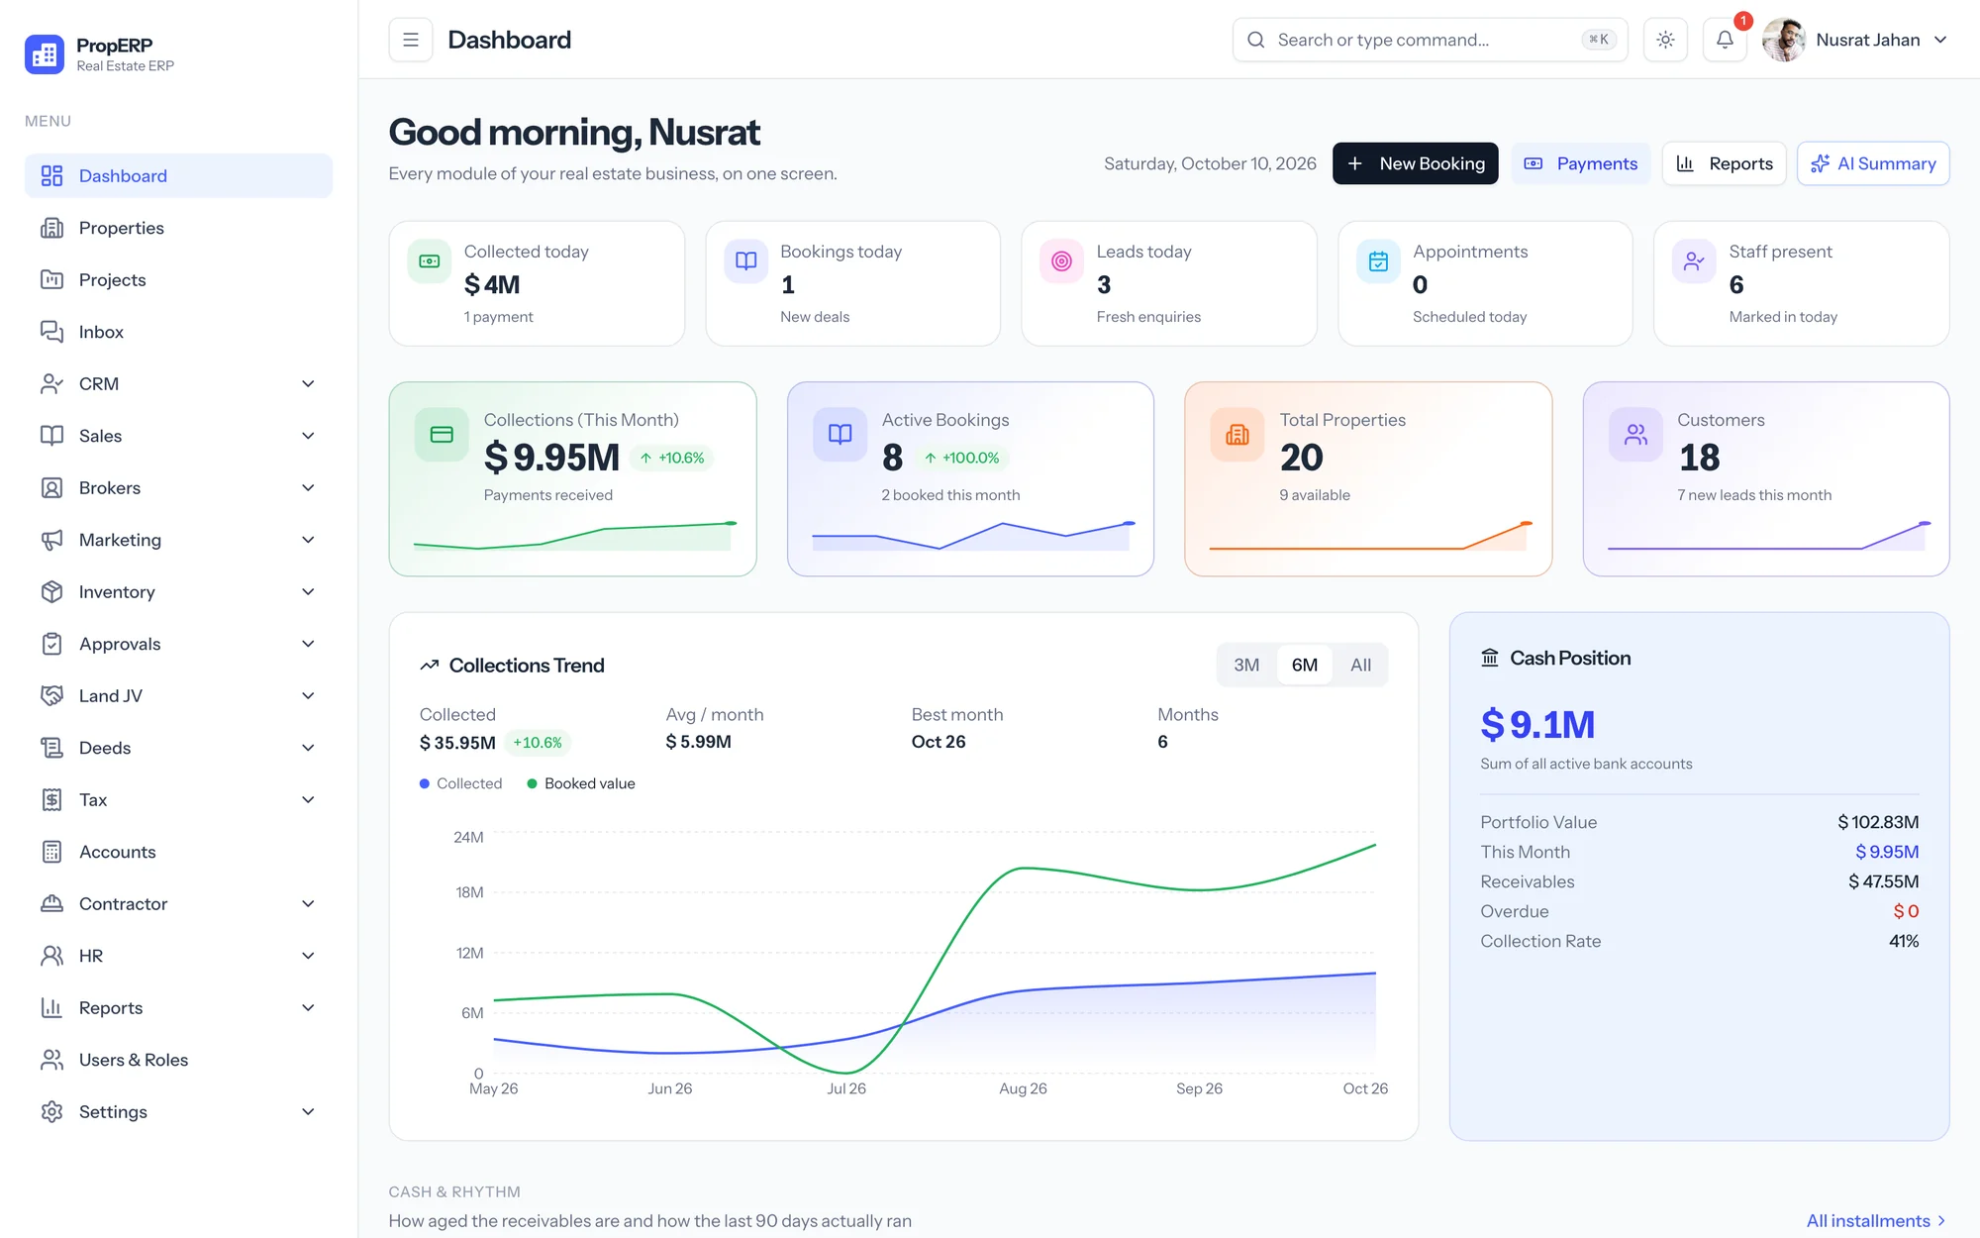Click the Inbox chat icon in the sidebar

51,332
